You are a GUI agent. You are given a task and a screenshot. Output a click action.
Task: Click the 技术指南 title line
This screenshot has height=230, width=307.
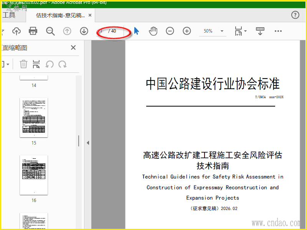coord(213,166)
